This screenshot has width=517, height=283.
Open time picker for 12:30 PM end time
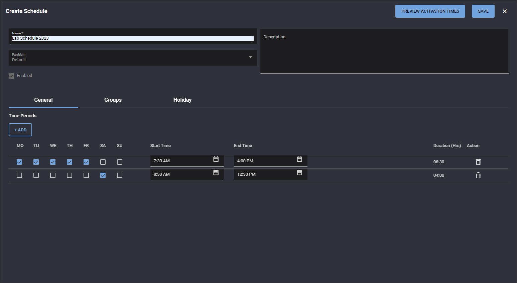tap(299, 173)
